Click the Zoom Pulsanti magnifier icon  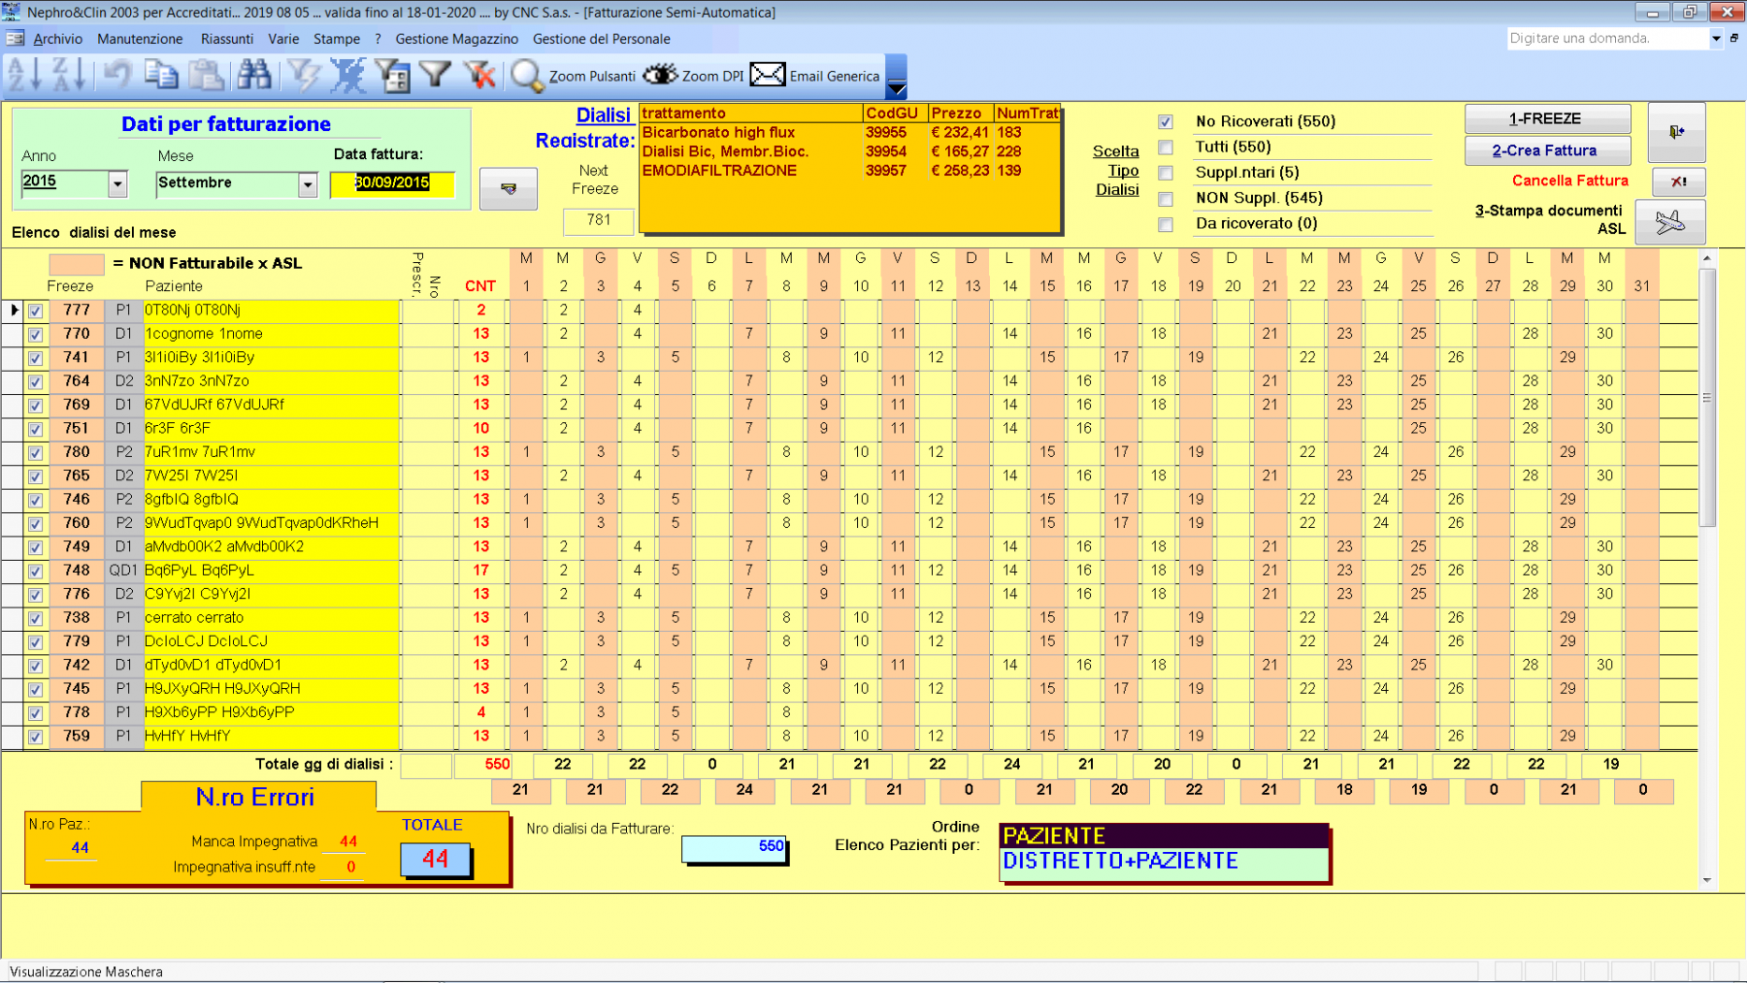[x=527, y=76]
